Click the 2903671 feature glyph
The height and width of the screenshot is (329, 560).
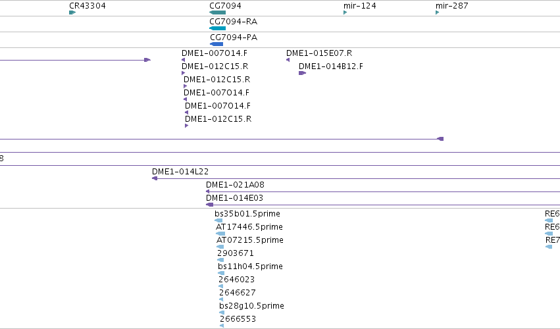(220, 260)
